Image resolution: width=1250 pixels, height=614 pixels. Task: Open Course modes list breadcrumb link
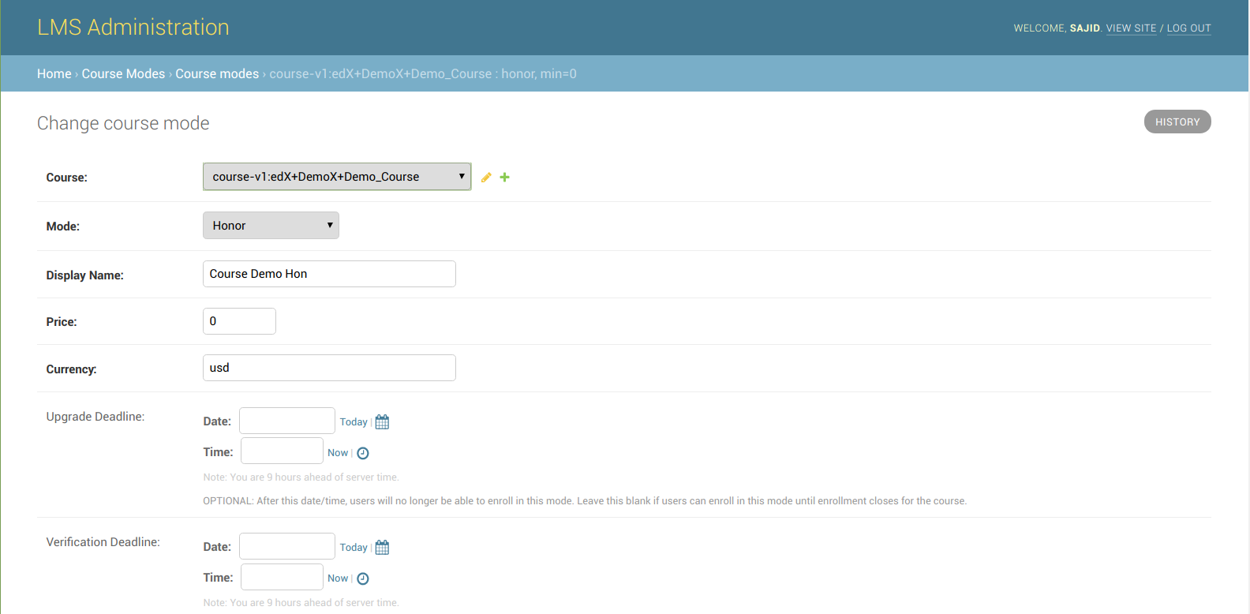click(x=217, y=73)
